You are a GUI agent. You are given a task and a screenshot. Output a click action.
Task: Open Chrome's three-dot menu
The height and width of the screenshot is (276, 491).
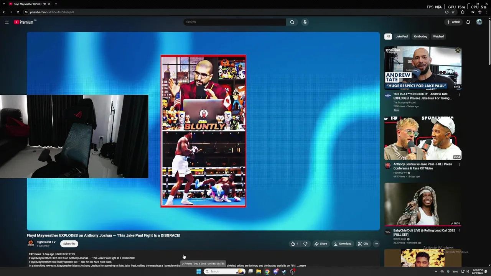point(486,12)
